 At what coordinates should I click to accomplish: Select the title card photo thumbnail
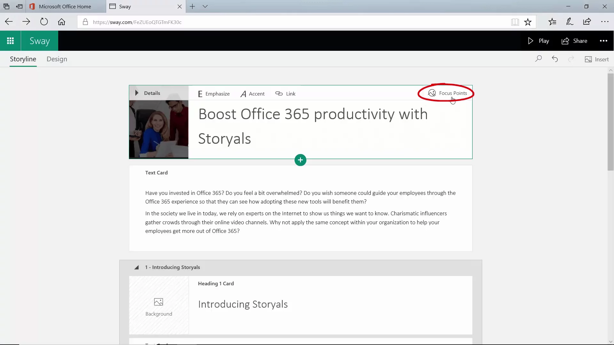(x=159, y=129)
